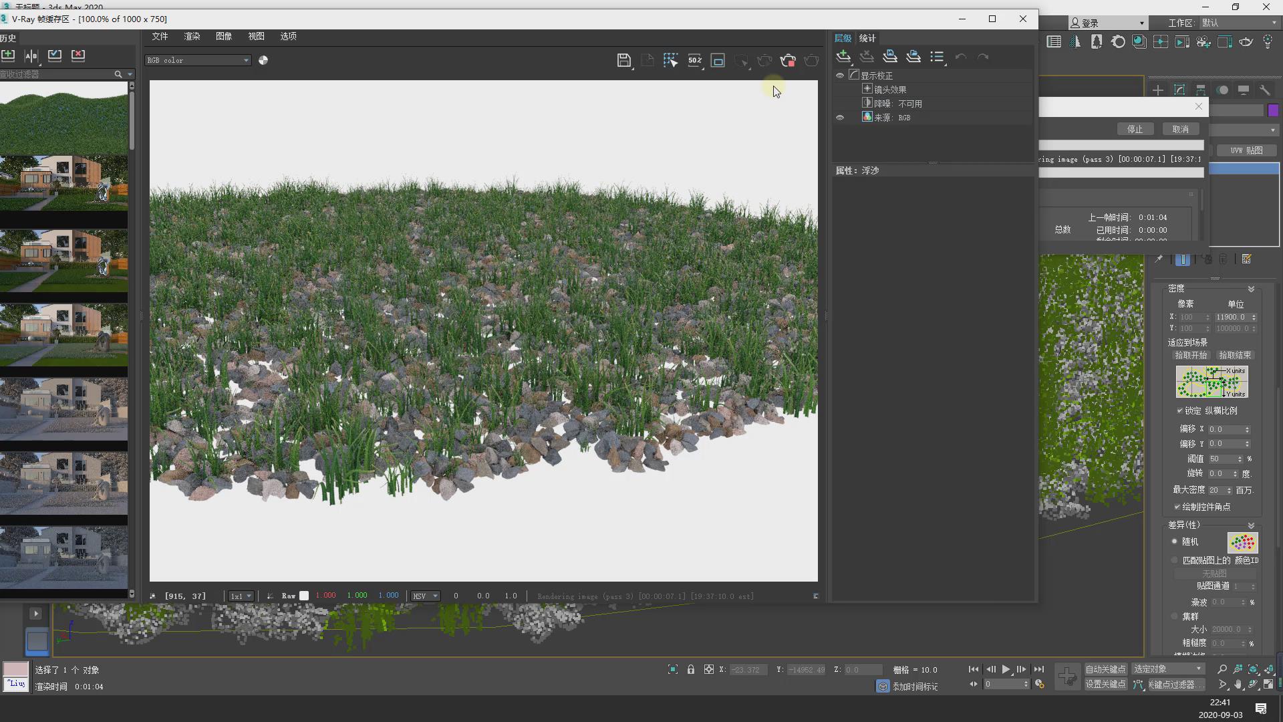
Task: Toggle visibility eye of 显示校正 layer
Action: pyautogui.click(x=840, y=76)
